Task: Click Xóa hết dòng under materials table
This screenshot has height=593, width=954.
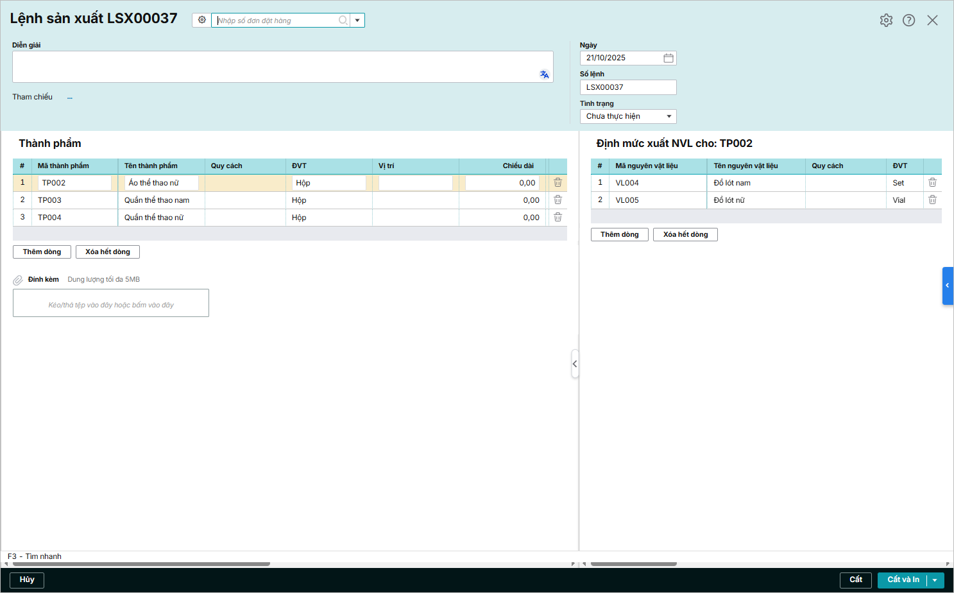Action: click(685, 234)
